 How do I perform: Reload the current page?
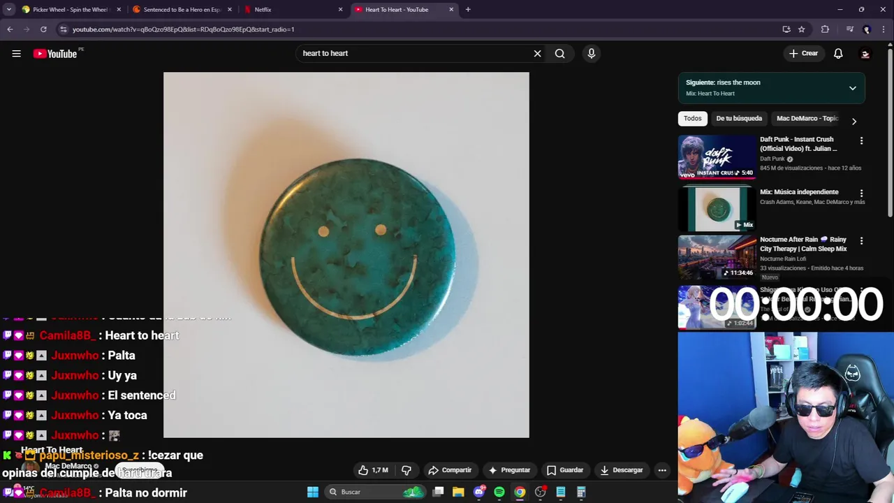(43, 29)
